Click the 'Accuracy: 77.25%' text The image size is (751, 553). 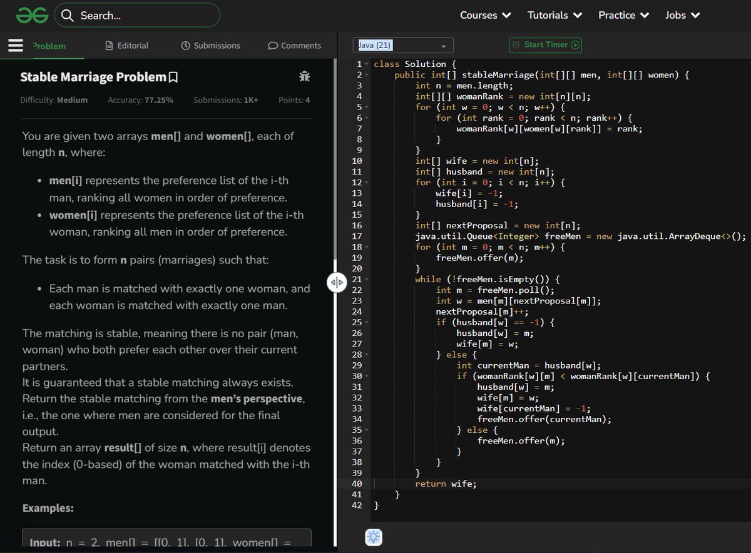coord(140,100)
